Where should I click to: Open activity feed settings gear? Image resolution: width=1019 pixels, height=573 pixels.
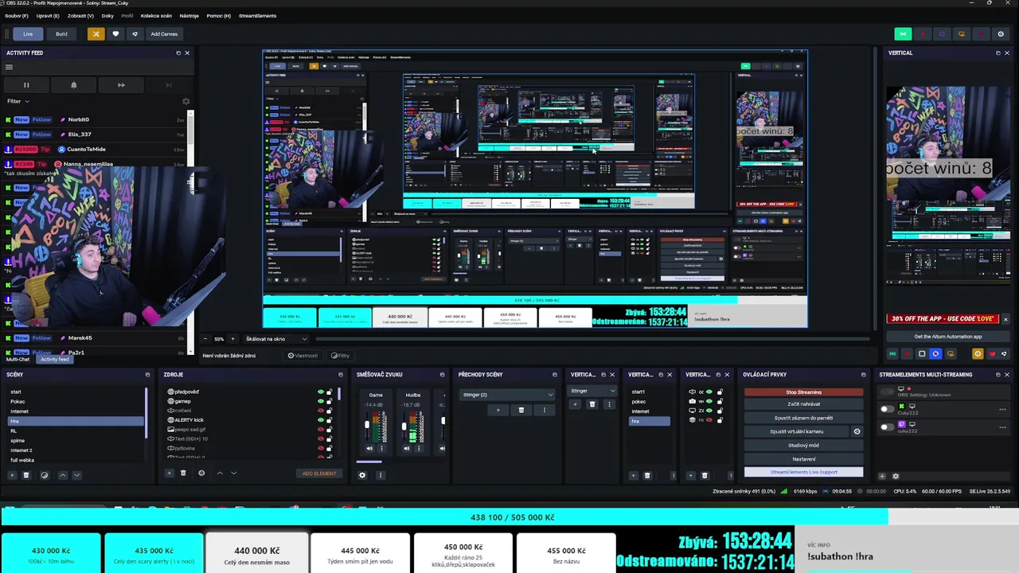pos(185,102)
